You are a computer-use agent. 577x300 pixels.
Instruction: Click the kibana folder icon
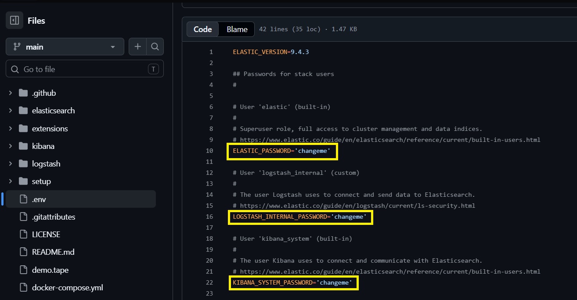(x=23, y=146)
